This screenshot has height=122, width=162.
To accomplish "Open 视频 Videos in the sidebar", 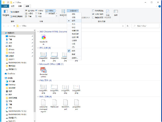I will coord(9,91).
